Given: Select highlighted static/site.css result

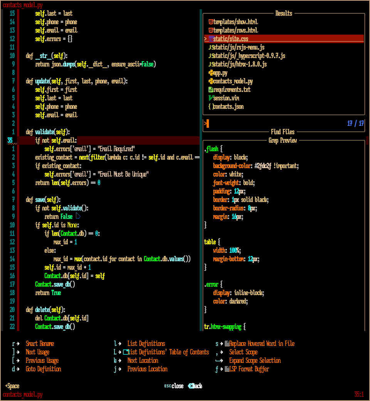Looking at the screenshot, I should coord(284,39).
